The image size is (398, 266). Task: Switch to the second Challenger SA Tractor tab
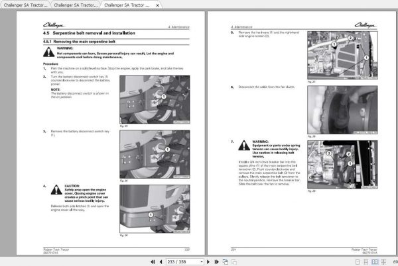[x=76, y=5]
